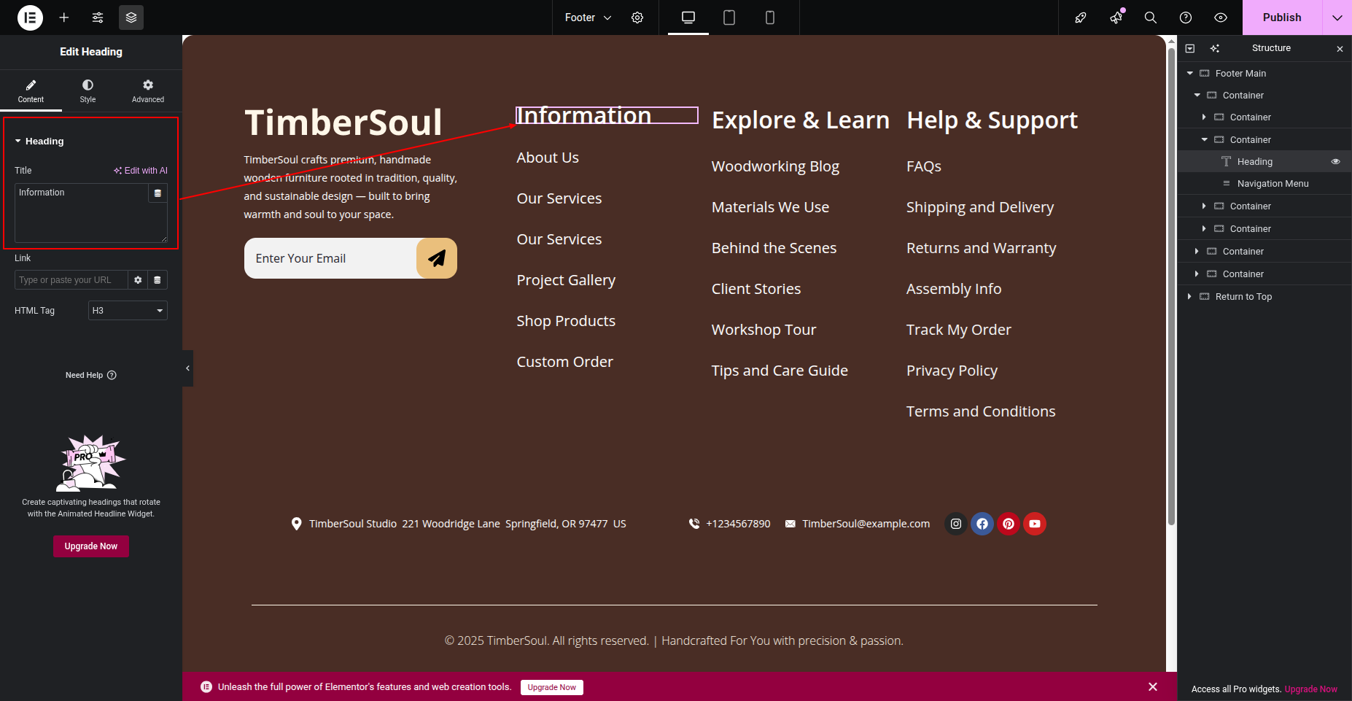This screenshot has height=701, width=1352.
Task: Expand the Return to Top tree item
Action: 1189,297
